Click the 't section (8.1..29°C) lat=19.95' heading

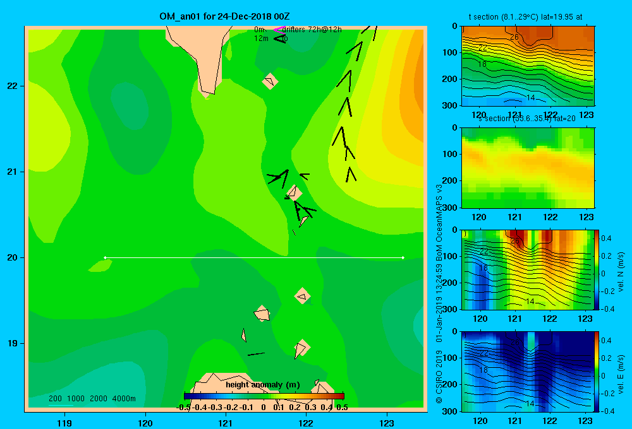tap(525, 17)
